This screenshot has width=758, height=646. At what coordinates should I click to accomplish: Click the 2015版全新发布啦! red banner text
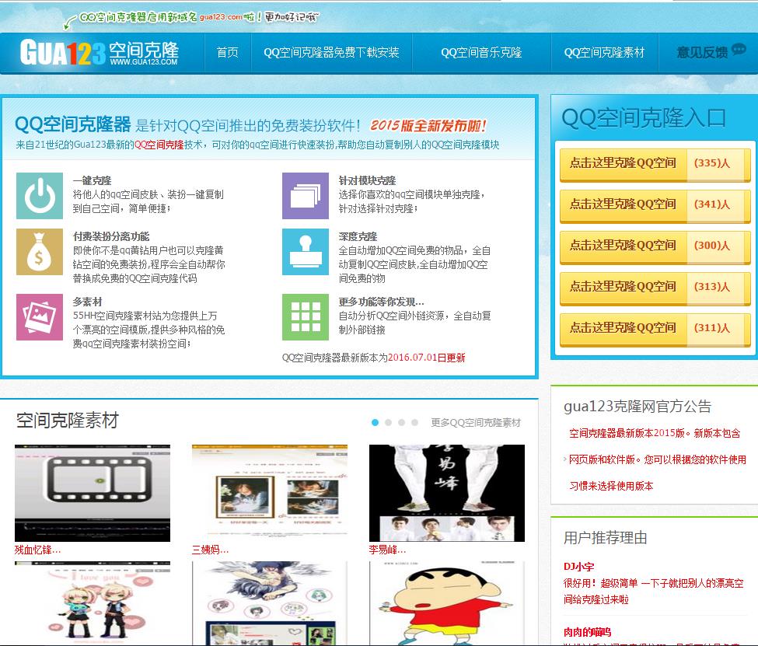pyautogui.click(x=428, y=126)
